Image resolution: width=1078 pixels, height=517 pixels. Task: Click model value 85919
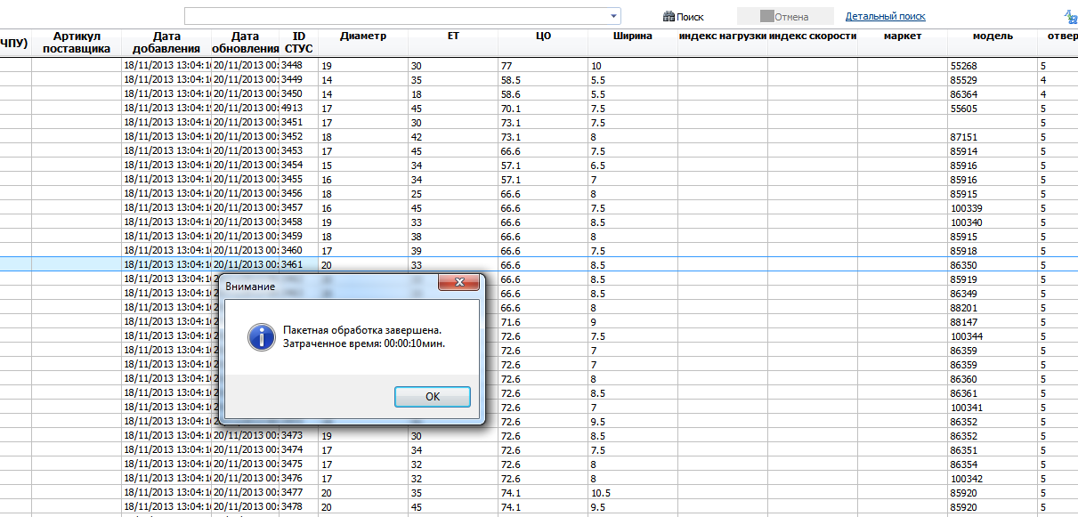tap(964, 279)
